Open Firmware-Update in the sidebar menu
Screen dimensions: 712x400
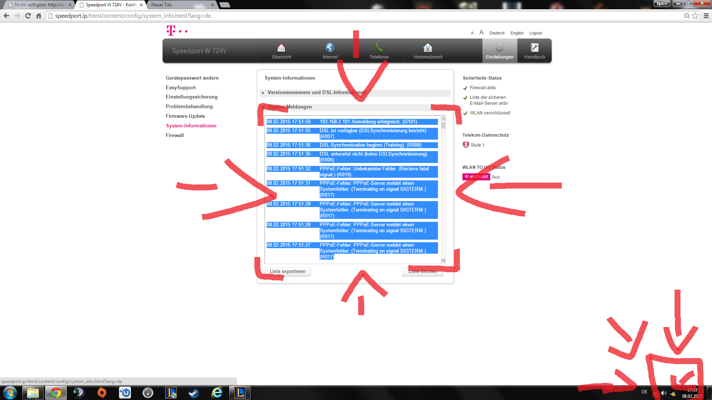pyautogui.click(x=185, y=116)
